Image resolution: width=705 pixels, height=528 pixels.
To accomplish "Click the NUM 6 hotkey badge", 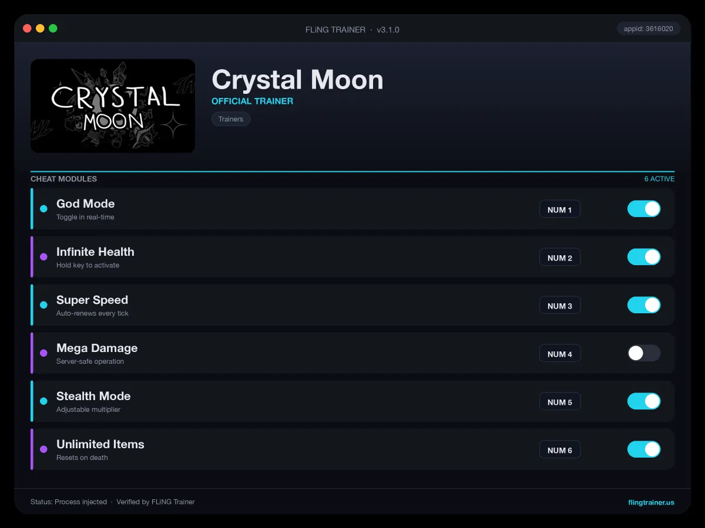I will click(x=560, y=450).
